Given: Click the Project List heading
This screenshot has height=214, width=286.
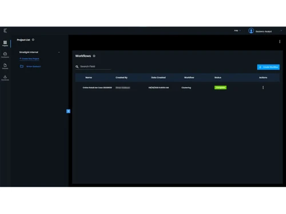Looking at the screenshot, I should pos(23,40).
